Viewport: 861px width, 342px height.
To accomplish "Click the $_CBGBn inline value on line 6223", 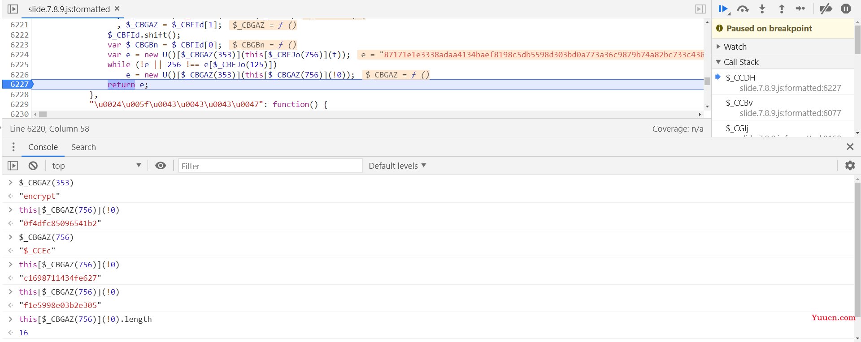I will point(263,45).
